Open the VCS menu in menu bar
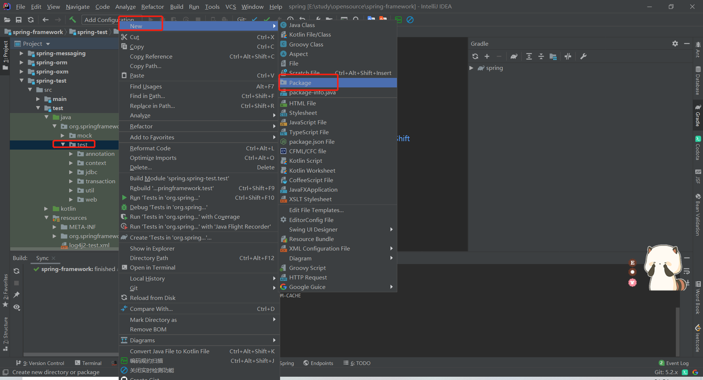Image resolution: width=703 pixels, height=380 pixels. click(x=231, y=7)
